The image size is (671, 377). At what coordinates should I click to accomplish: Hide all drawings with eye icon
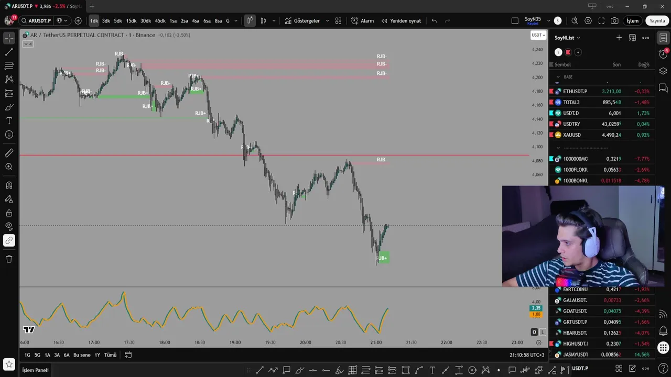[x=9, y=227]
